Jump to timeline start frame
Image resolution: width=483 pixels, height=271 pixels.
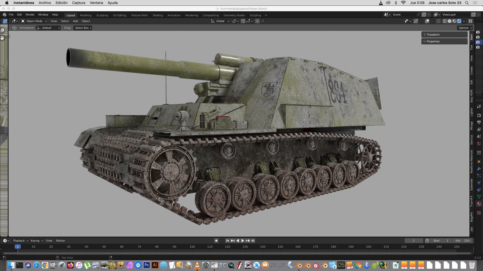coord(227,241)
